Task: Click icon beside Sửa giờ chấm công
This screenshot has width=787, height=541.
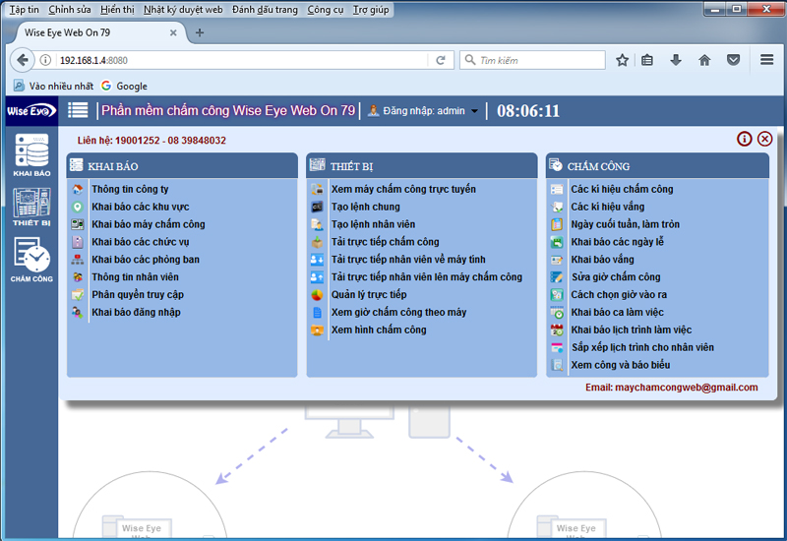Action: [x=557, y=277]
